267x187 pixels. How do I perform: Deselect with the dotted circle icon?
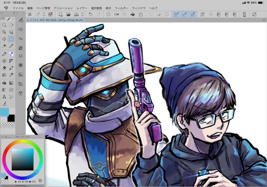(x=108, y=15)
